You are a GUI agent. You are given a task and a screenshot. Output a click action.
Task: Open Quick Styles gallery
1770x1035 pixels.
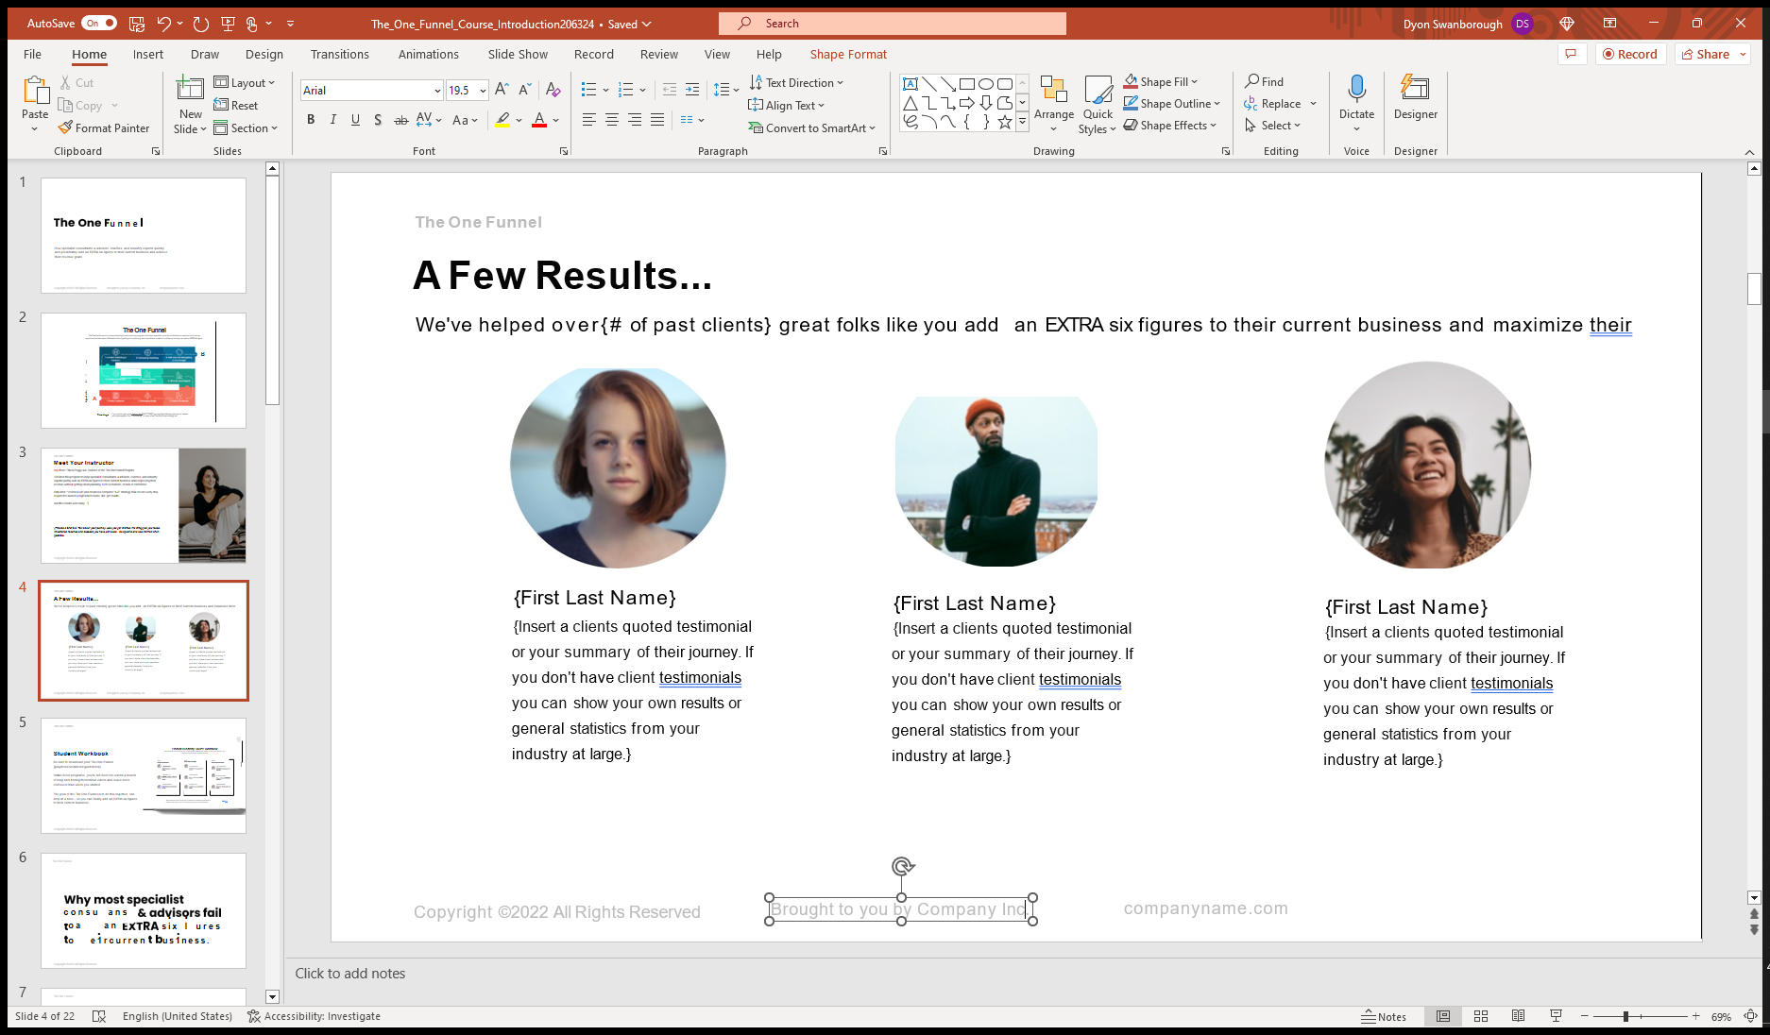(1098, 104)
